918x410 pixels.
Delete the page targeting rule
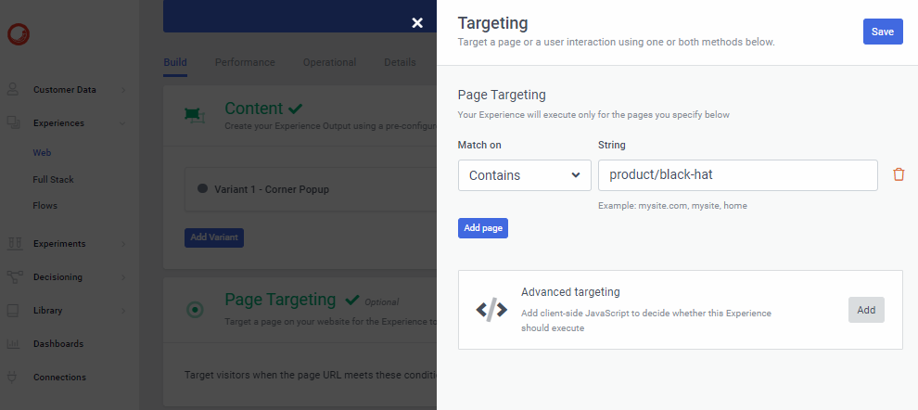(x=898, y=174)
